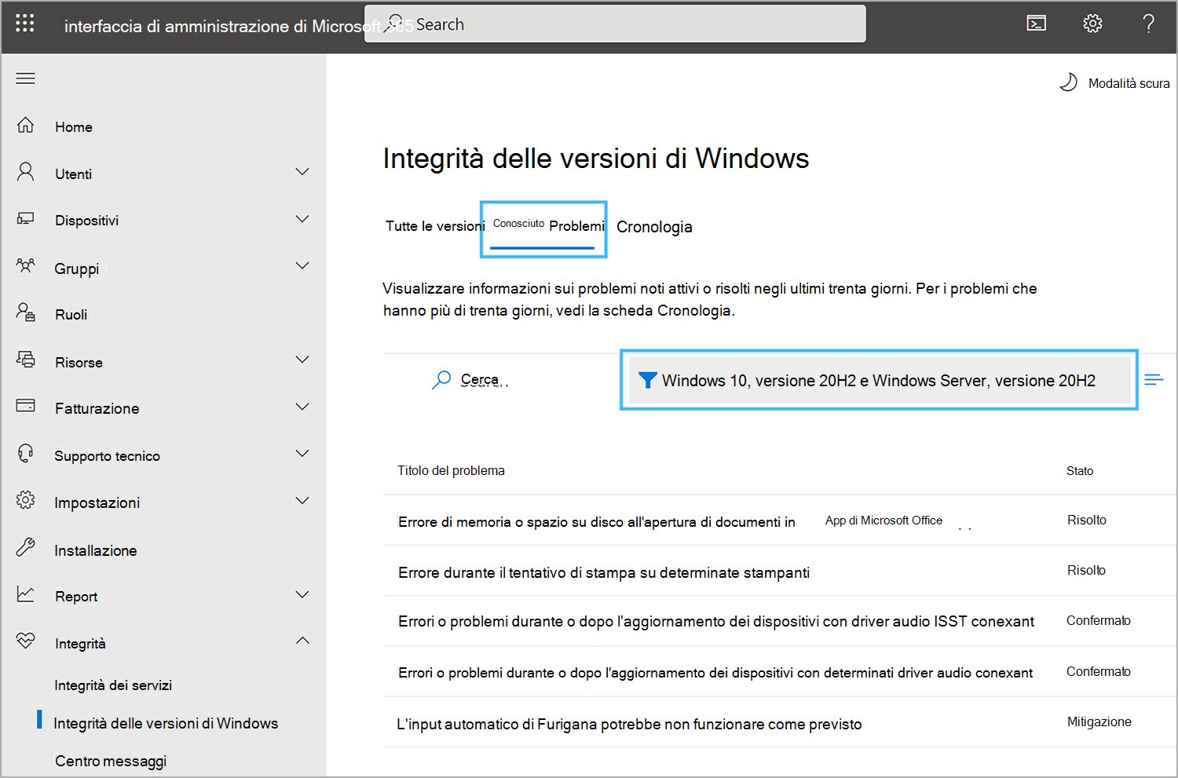Image resolution: width=1178 pixels, height=778 pixels.
Task: Click the Risolto status of printing error
Action: [1086, 570]
